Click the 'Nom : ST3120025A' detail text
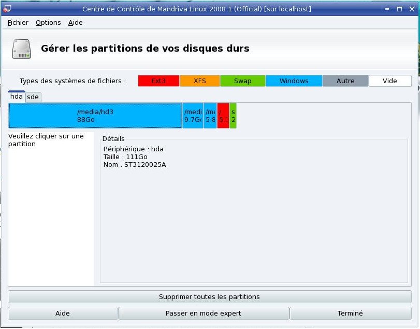The width and height of the screenshot is (420, 329). pos(135,164)
